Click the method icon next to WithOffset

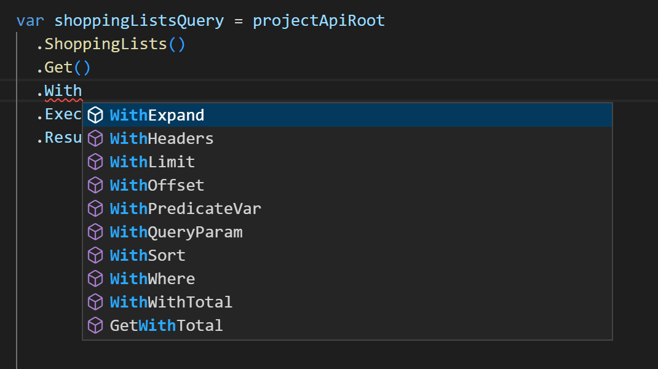coord(96,184)
